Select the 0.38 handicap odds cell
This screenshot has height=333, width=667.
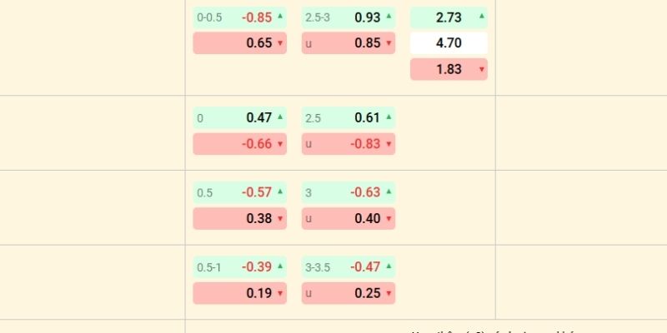click(239, 219)
